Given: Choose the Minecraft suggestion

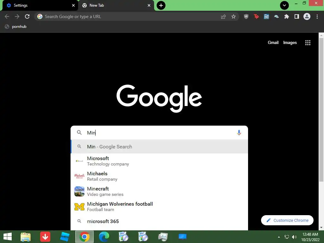Looking at the screenshot, I should pos(159,191).
